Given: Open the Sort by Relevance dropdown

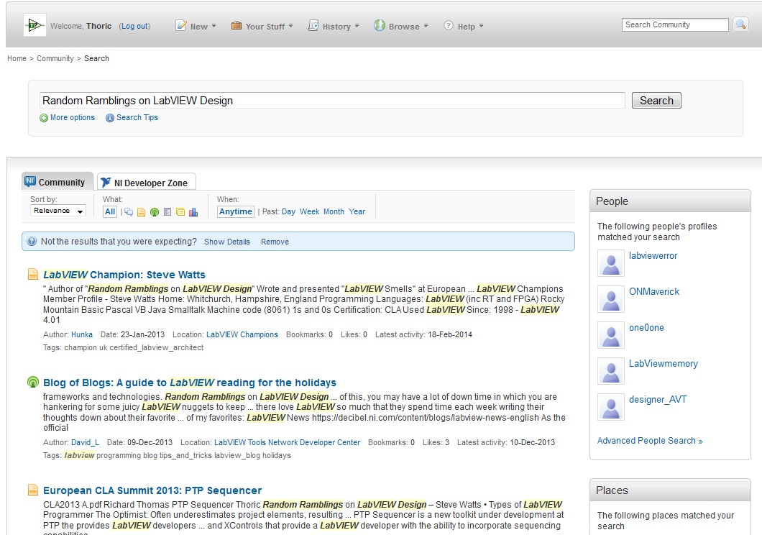Looking at the screenshot, I should [x=58, y=211].
